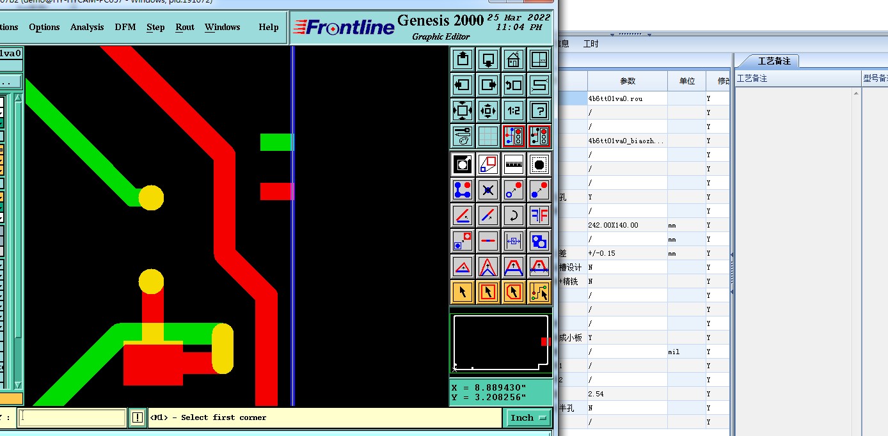Click the blue X delete-point icon
The width and height of the screenshot is (888, 436).
coord(488,190)
